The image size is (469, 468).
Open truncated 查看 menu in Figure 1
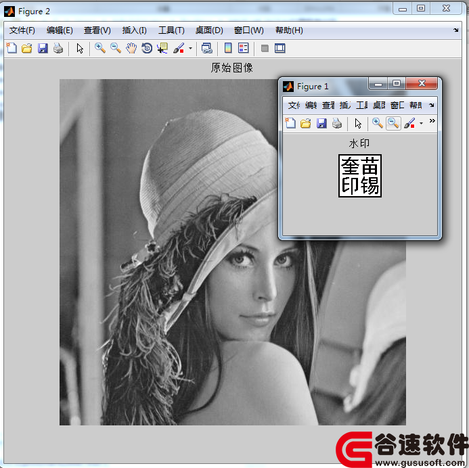pos(328,106)
